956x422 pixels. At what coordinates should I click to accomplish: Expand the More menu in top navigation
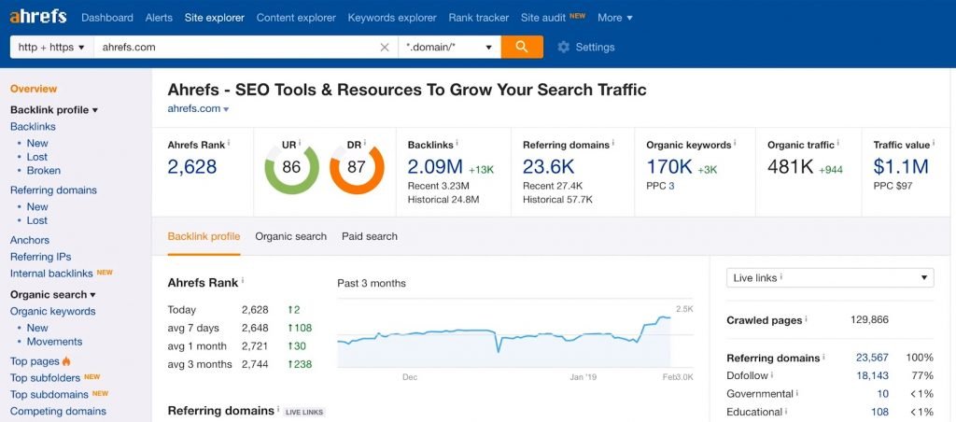(x=615, y=18)
